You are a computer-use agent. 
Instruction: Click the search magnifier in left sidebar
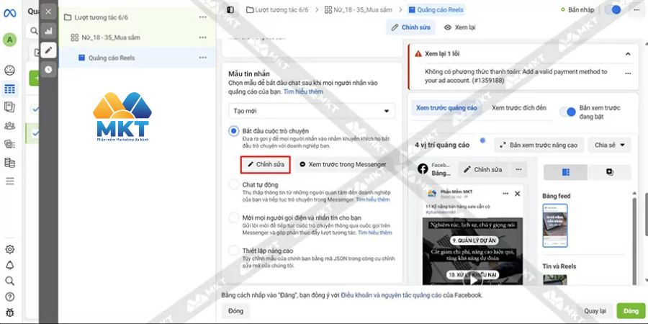(x=9, y=281)
